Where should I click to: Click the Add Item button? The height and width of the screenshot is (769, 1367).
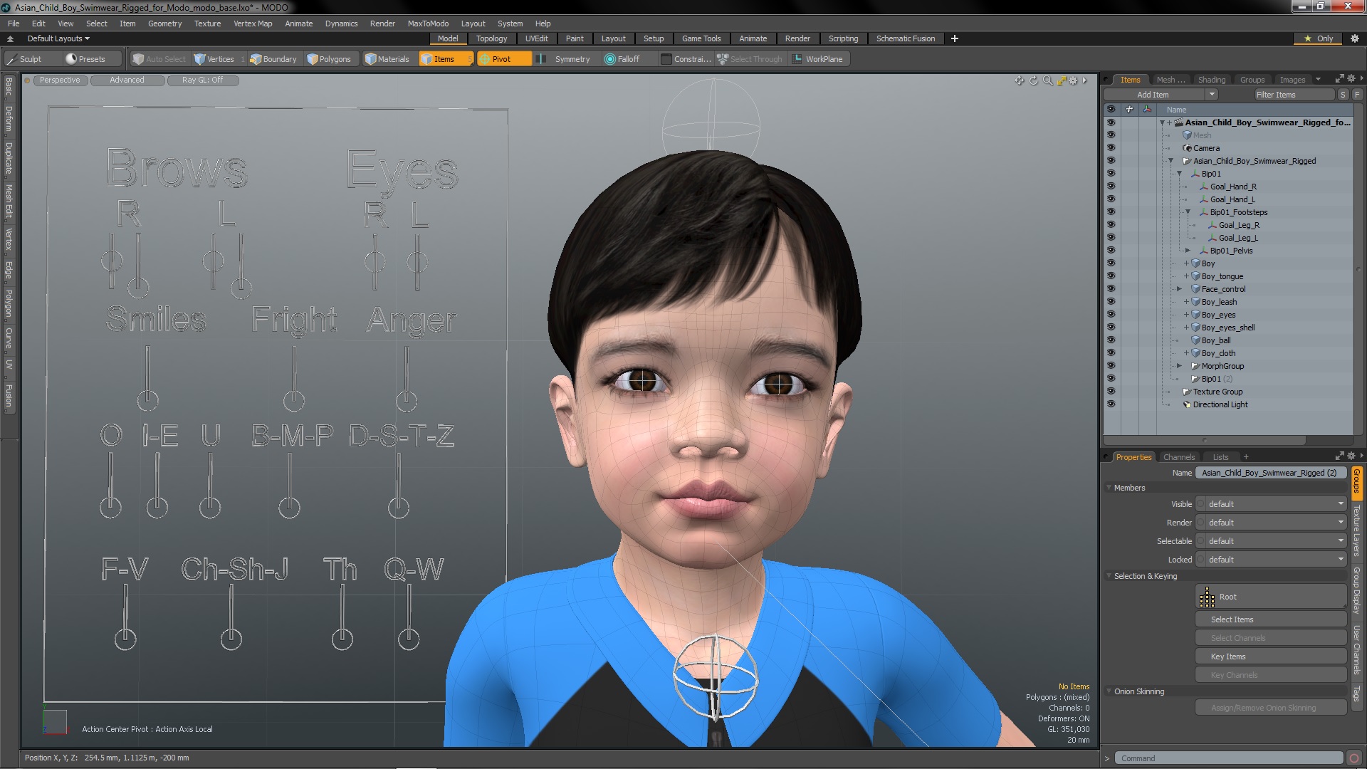click(1153, 95)
